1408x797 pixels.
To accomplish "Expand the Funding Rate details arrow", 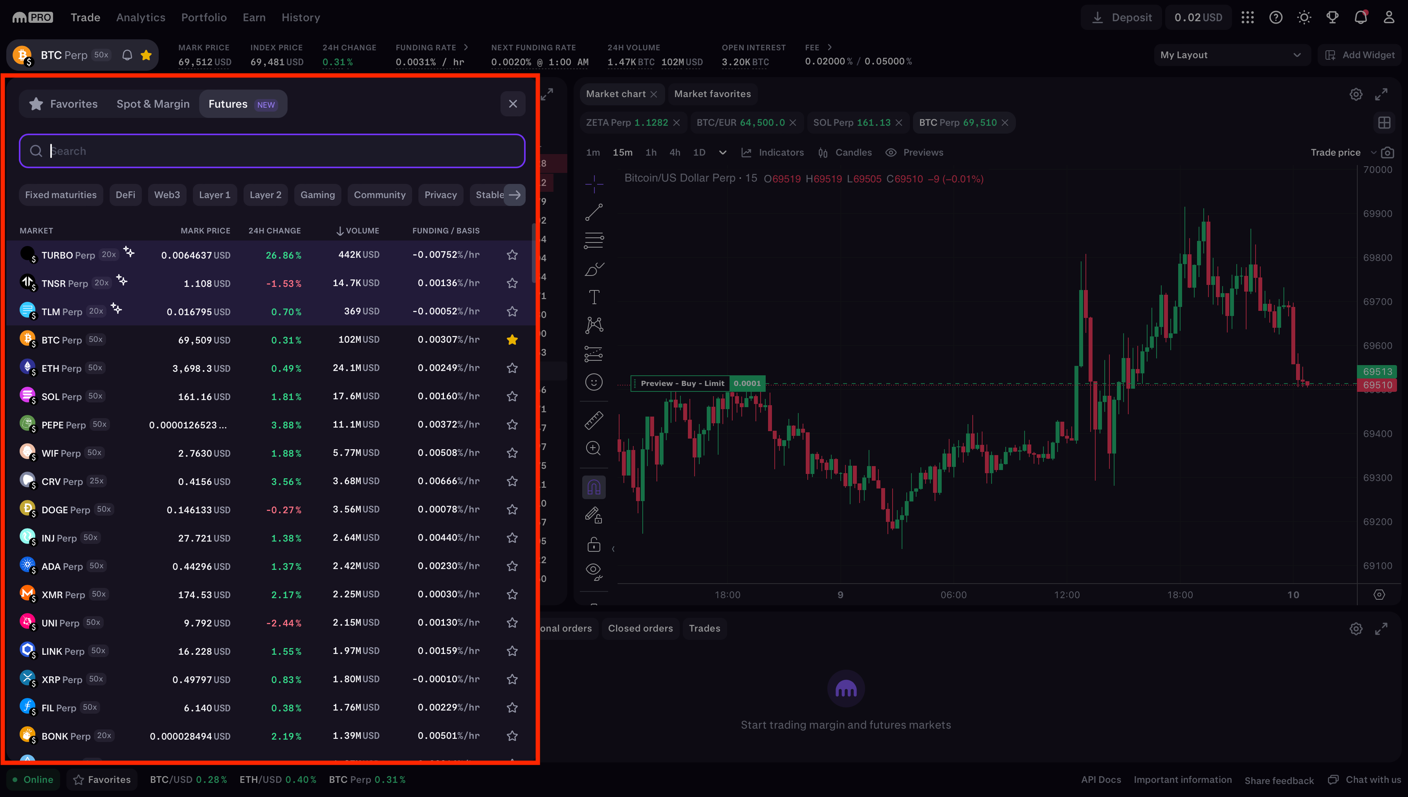I will point(466,47).
